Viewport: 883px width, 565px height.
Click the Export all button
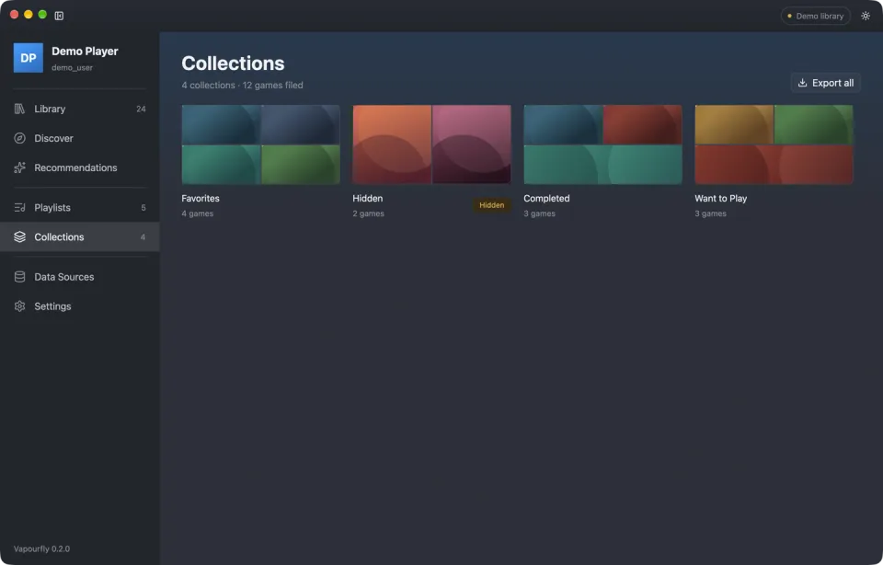[826, 83]
